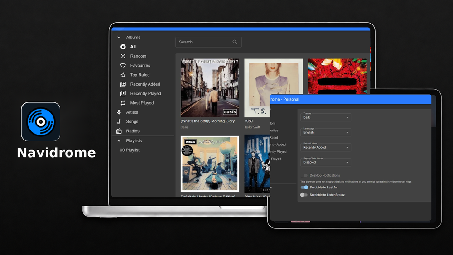Open the Morning Glory album cover
The height and width of the screenshot is (255, 453).
coord(210,88)
